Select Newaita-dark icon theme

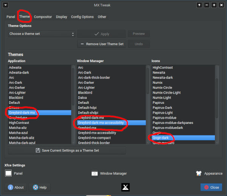[183, 78]
